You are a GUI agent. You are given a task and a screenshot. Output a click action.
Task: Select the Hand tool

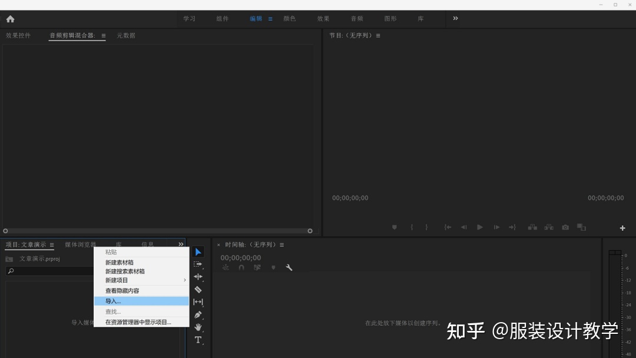(198, 327)
